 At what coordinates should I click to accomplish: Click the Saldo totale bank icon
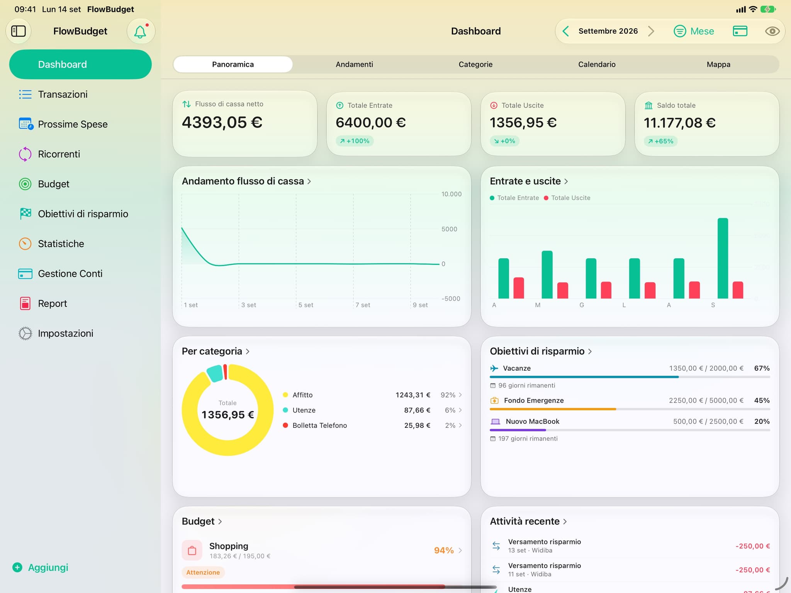tap(648, 105)
